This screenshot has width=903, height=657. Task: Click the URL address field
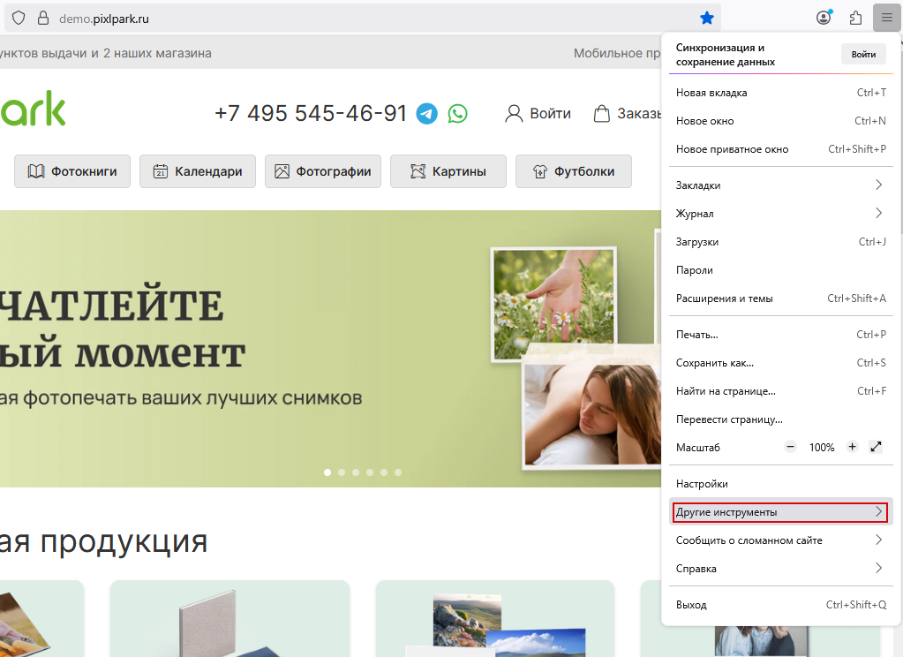click(353, 18)
